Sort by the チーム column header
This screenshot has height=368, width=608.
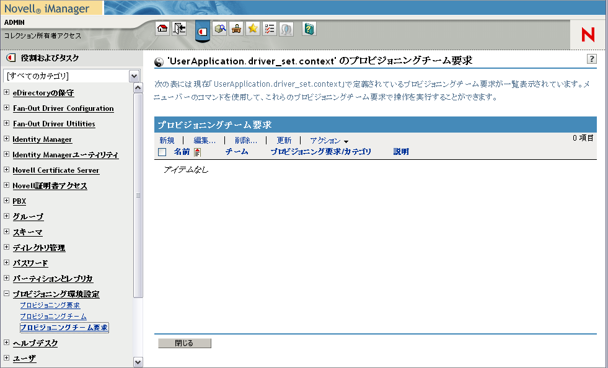[x=237, y=152]
